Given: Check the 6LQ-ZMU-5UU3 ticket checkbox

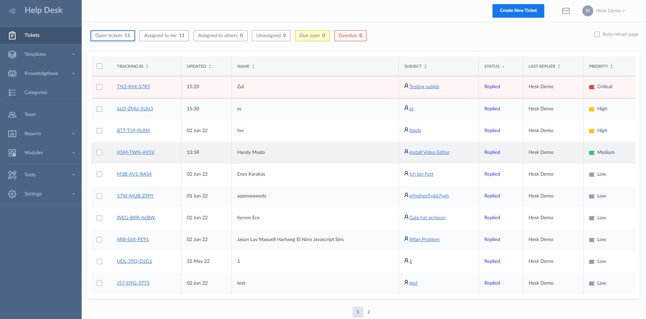Looking at the screenshot, I should point(99,109).
